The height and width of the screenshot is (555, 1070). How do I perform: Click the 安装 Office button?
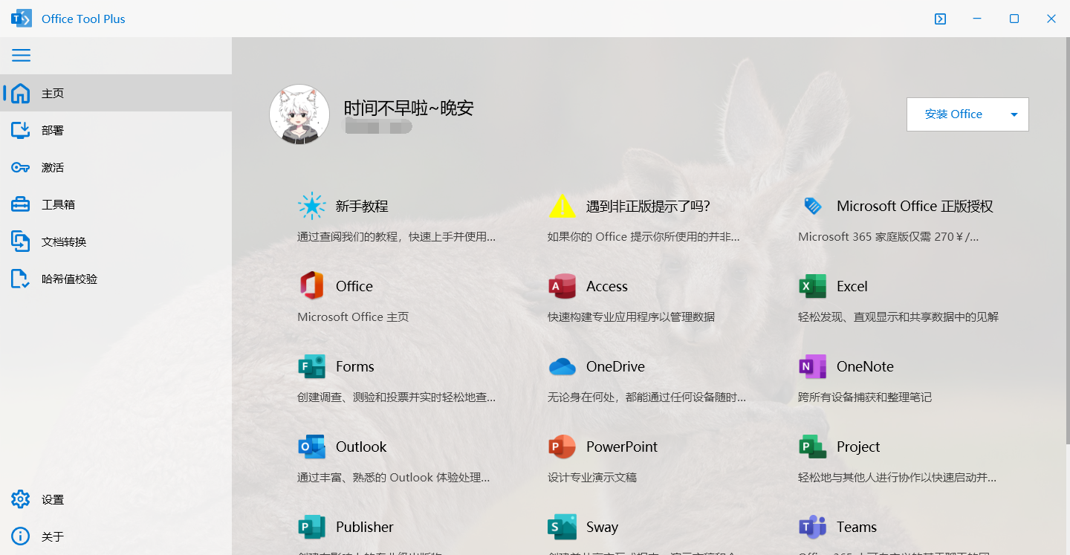click(x=953, y=114)
